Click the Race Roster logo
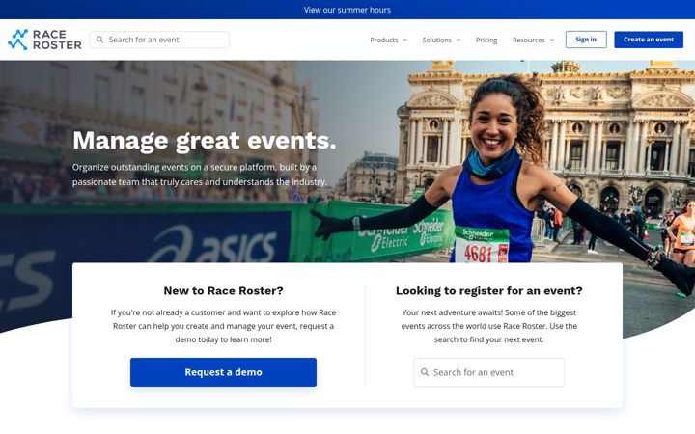Screen dimensions: 695x434 pyautogui.click(x=44, y=40)
